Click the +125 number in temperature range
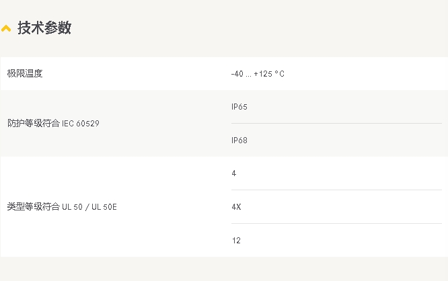Screen dimensions: 448x281 (x=263, y=74)
